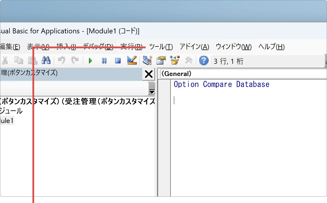Redo the last edit
Viewport: 327px width, 203px height.
point(75,61)
